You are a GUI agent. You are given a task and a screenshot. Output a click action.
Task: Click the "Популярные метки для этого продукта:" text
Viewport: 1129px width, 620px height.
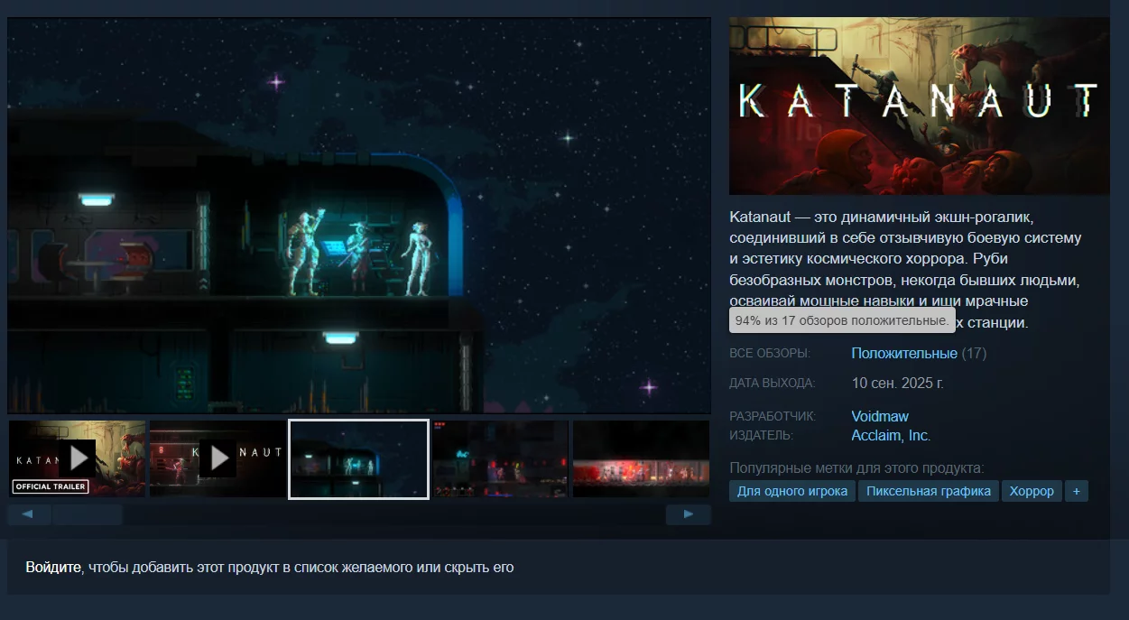[x=856, y=467]
